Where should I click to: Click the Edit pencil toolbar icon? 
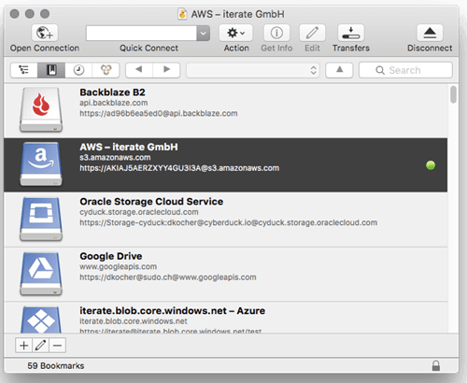coord(312,33)
